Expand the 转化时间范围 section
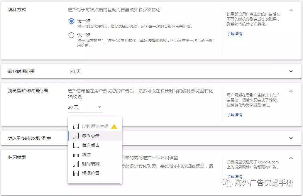The image size is (303, 196). point(291,71)
